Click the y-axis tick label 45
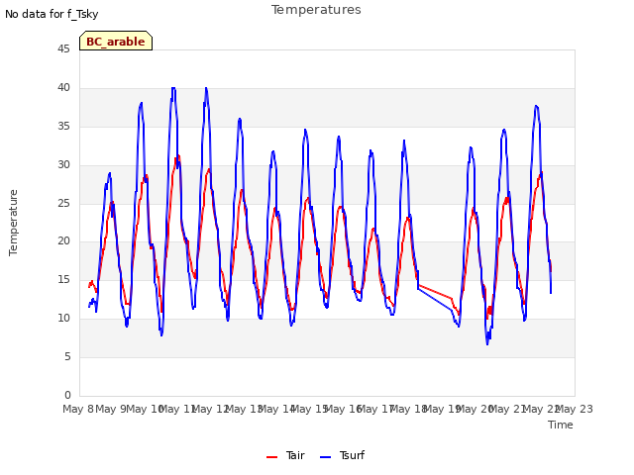The height and width of the screenshot is (475, 634). 63,48
